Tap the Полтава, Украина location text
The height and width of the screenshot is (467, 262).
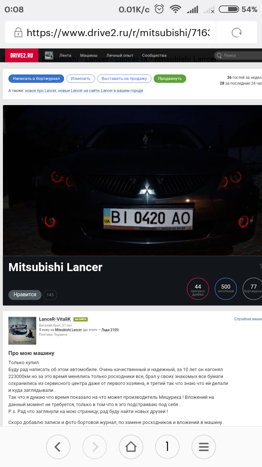click(x=53, y=335)
